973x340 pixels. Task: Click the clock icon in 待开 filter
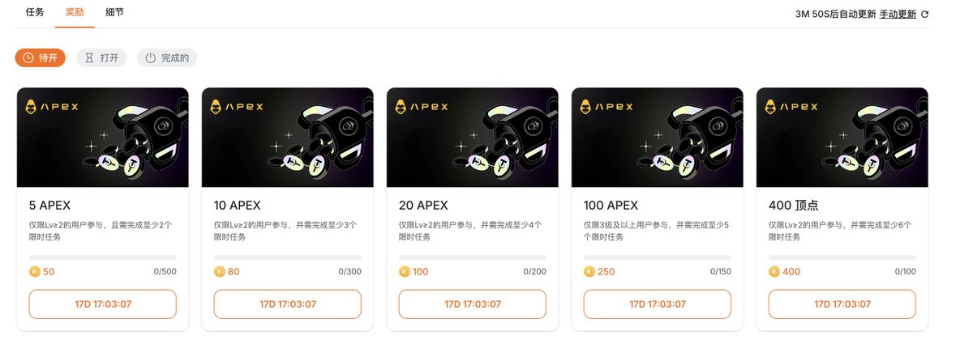tap(28, 58)
